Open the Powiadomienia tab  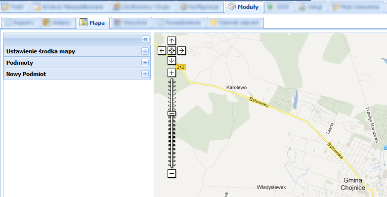pos(179,23)
